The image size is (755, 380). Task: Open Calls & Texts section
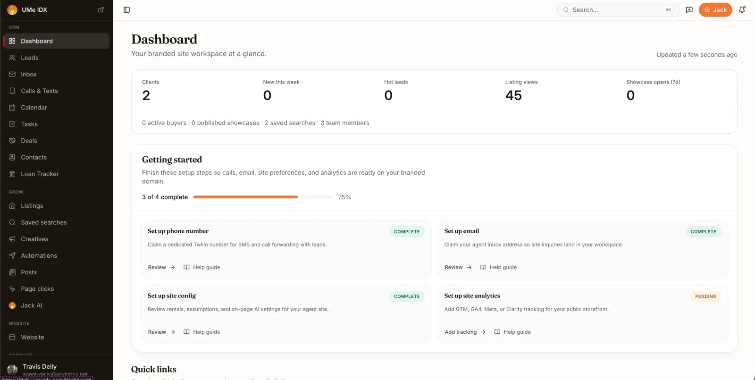pyautogui.click(x=57, y=91)
